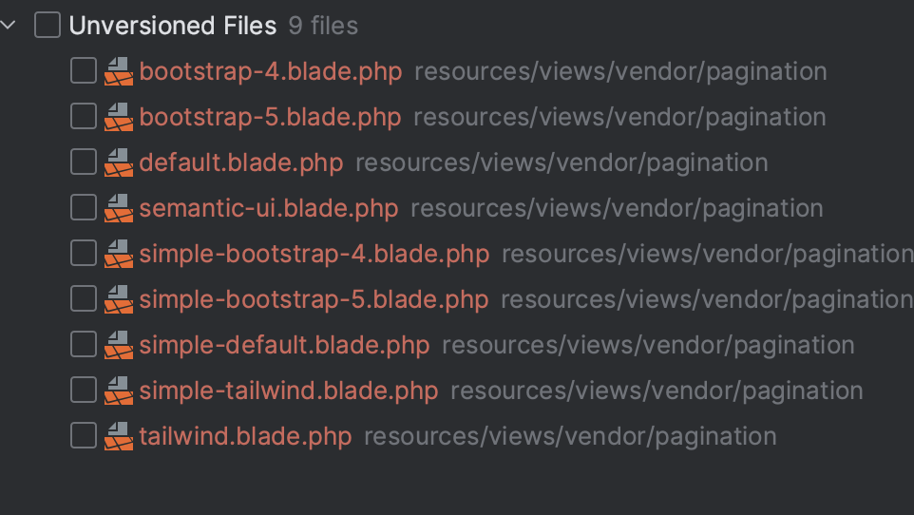
Task: Select file name semantic-ui.blade.php
Action: pyautogui.click(x=269, y=208)
